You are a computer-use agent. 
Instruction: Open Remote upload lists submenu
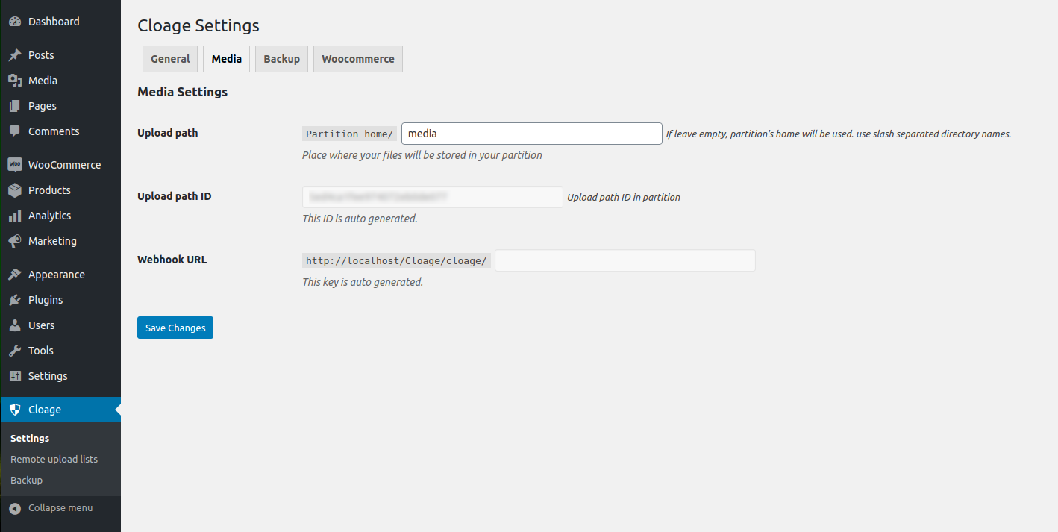tap(54, 460)
